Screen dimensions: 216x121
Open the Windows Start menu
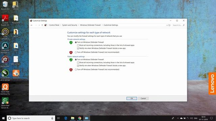pos(3,118)
